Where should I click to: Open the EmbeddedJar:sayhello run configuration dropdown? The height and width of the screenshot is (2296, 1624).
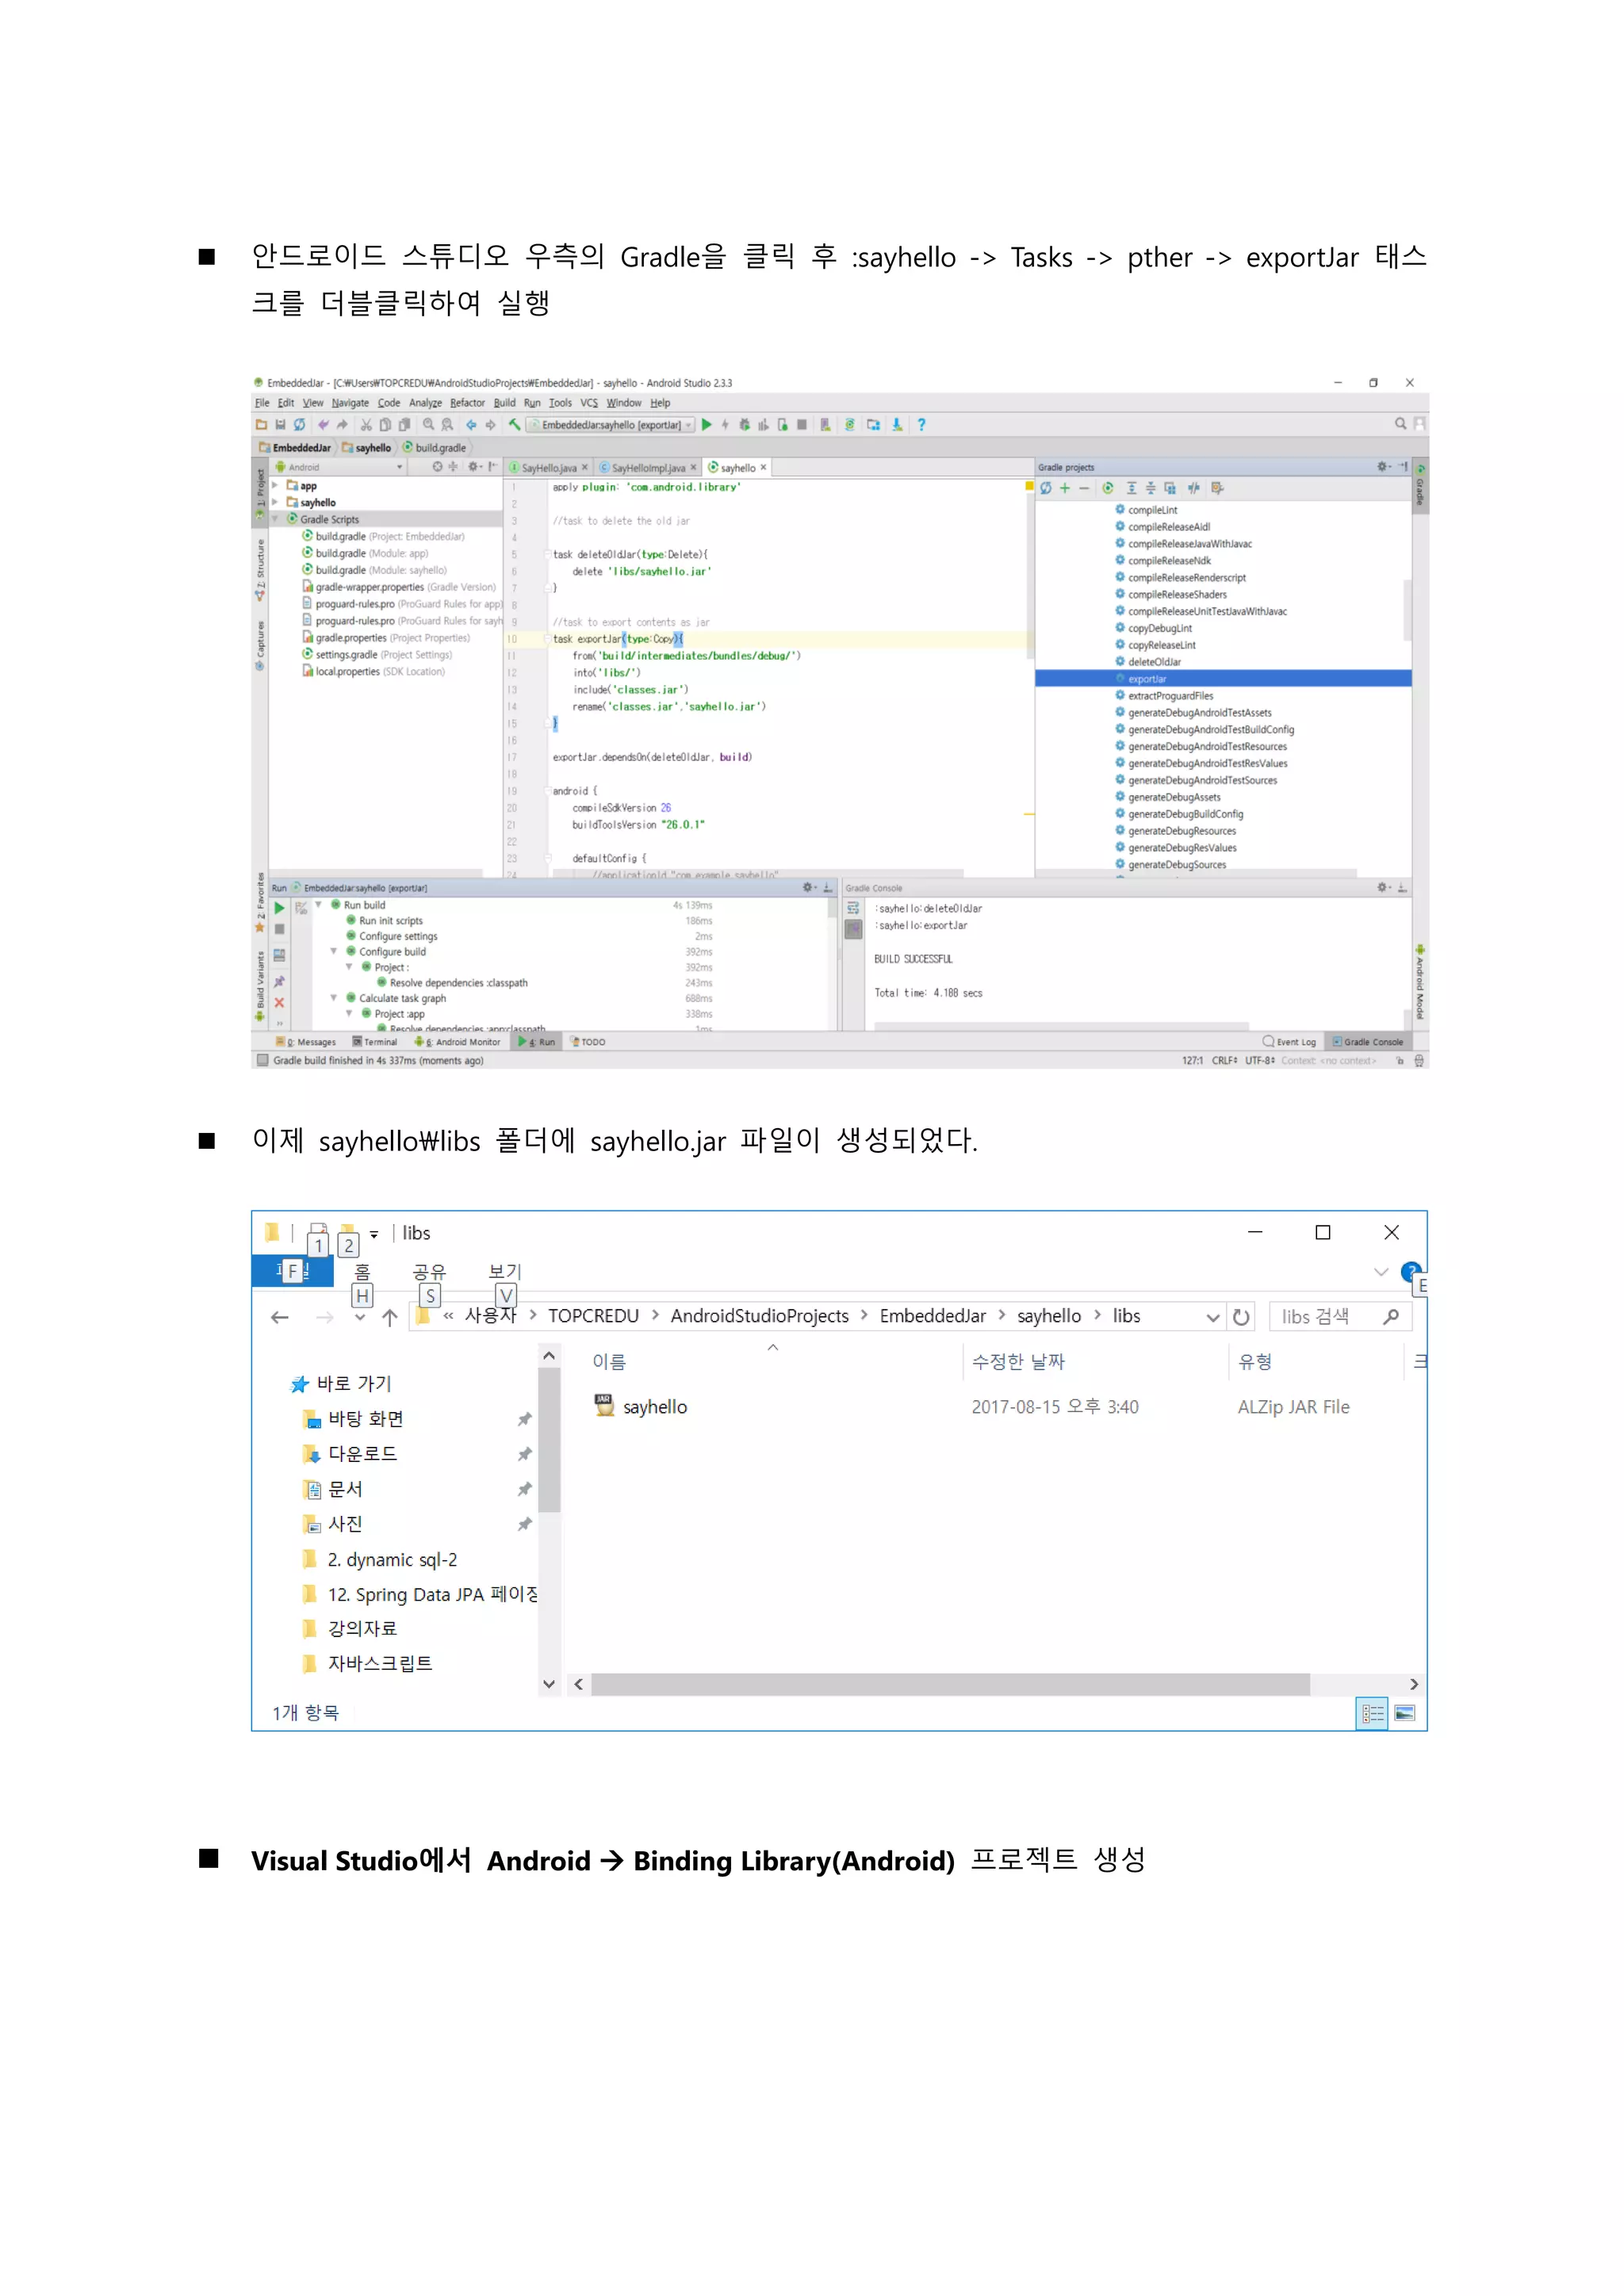(x=611, y=425)
